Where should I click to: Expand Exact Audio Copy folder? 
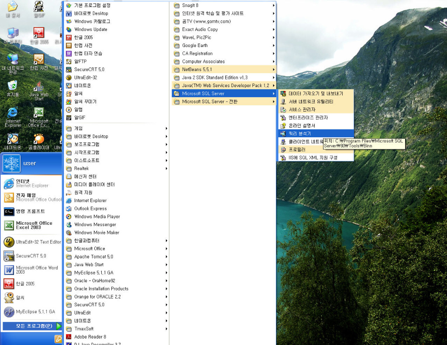pyautogui.click(x=224, y=29)
